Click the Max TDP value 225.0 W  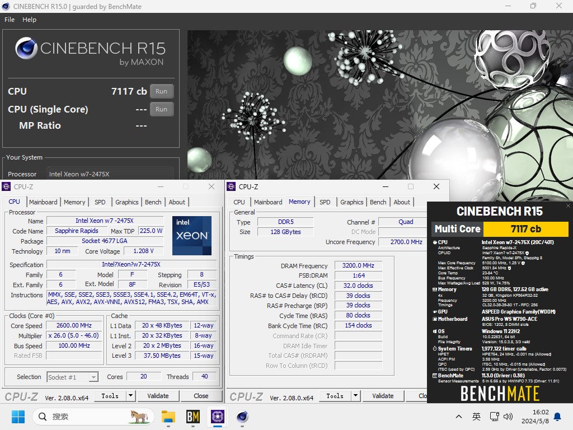pos(151,231)
